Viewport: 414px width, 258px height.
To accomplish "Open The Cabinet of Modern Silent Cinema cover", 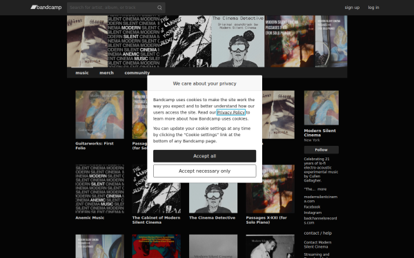I will [157, 198].
